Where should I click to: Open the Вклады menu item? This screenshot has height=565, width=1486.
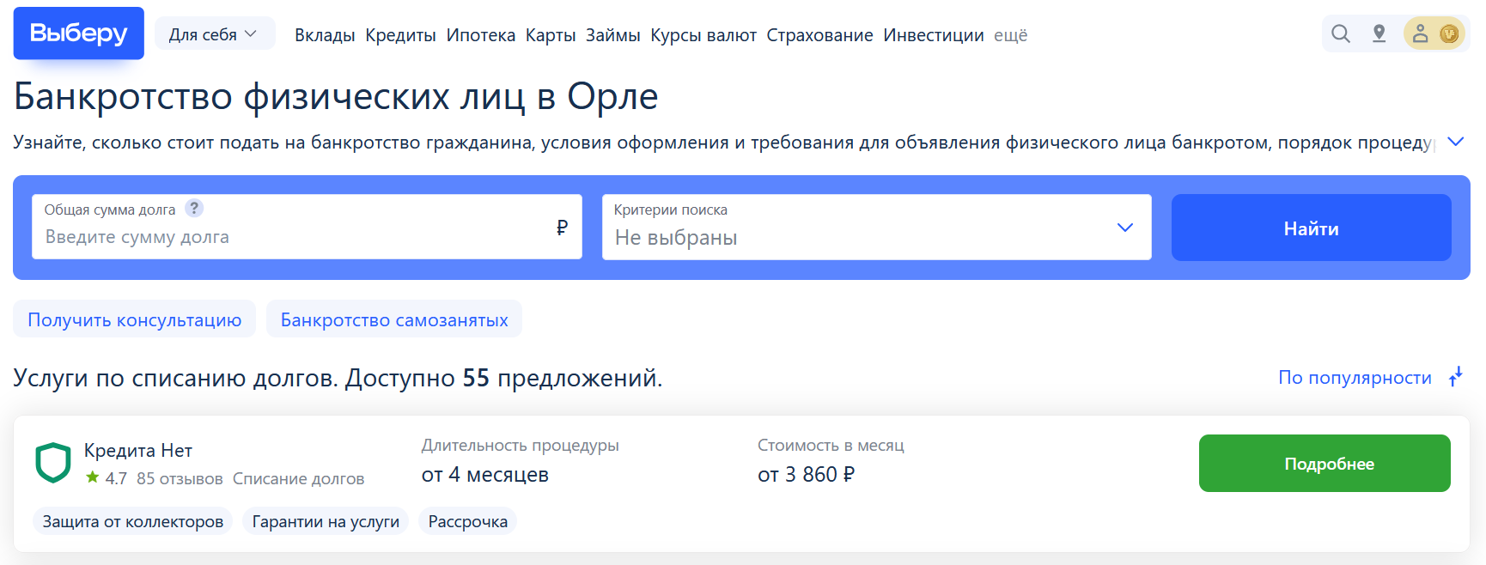[324, 34]
